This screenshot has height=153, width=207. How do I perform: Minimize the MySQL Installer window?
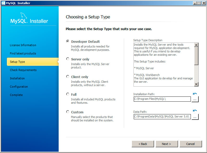click(195, 3)
